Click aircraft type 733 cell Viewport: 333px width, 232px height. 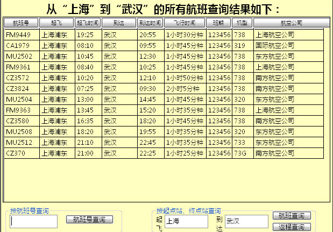tap(243, 142)
